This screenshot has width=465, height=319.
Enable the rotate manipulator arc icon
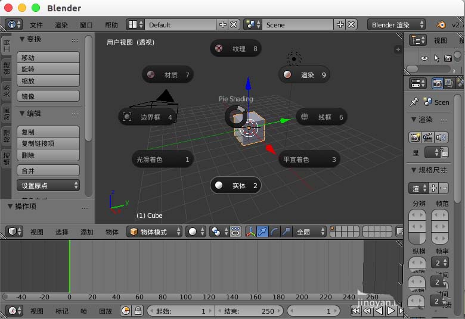coord(275,232)
